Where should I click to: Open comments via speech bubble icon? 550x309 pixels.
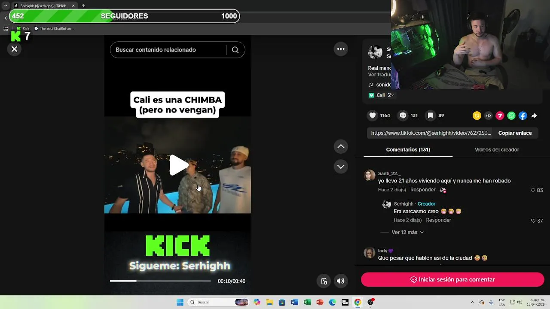403,115
